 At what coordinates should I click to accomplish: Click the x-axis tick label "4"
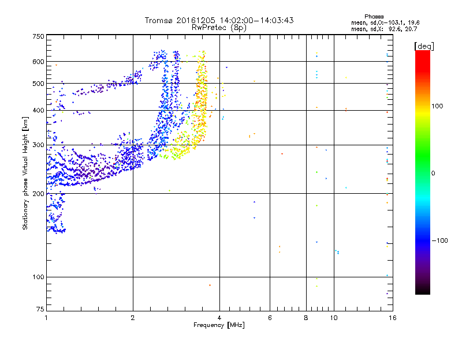(x=219, y=318)
